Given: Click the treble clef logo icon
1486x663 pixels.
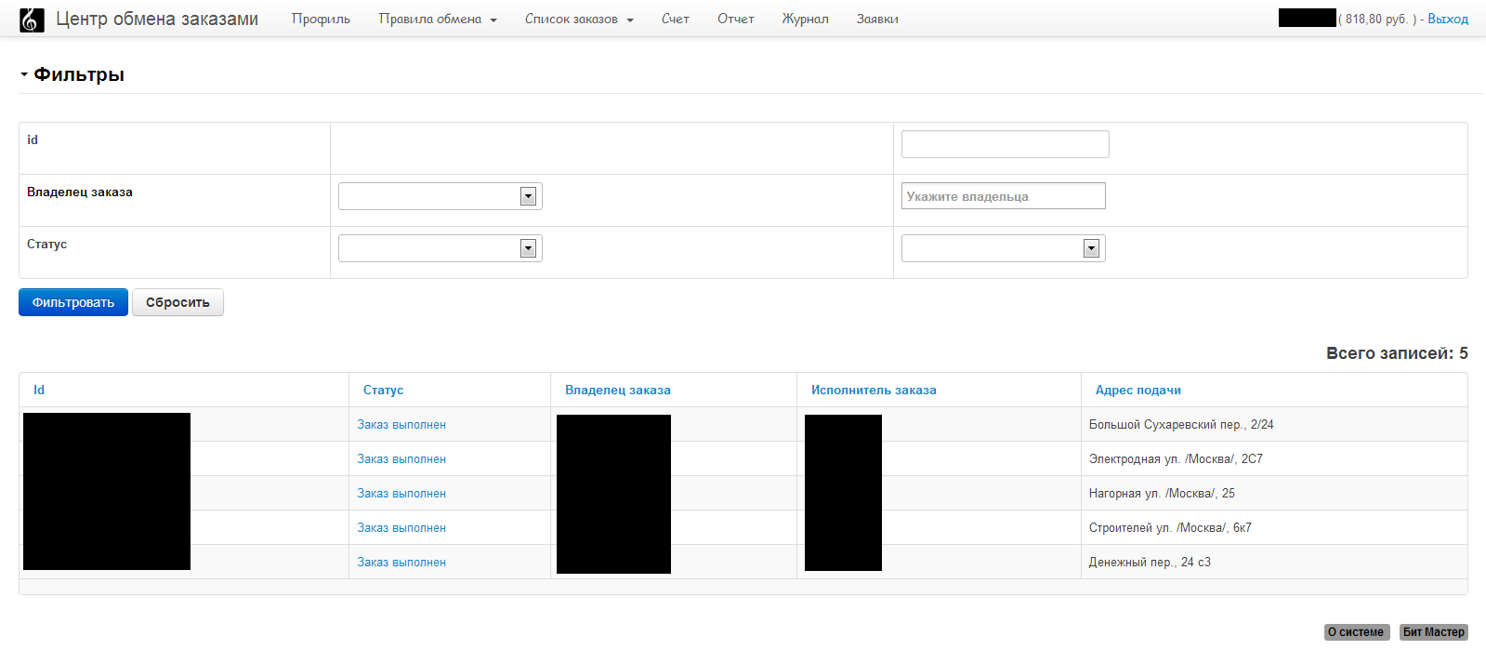Looking at the screenshot, I should click(32, 20).
